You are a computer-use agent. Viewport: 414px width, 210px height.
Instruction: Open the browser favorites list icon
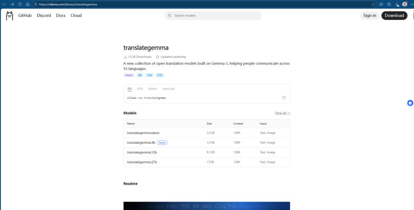[x=381, y=4]
